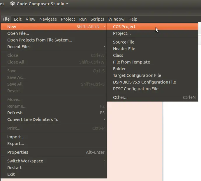201x181 pixels.
Task: Open Properties from File menu
Action: (x=54, y=152)
